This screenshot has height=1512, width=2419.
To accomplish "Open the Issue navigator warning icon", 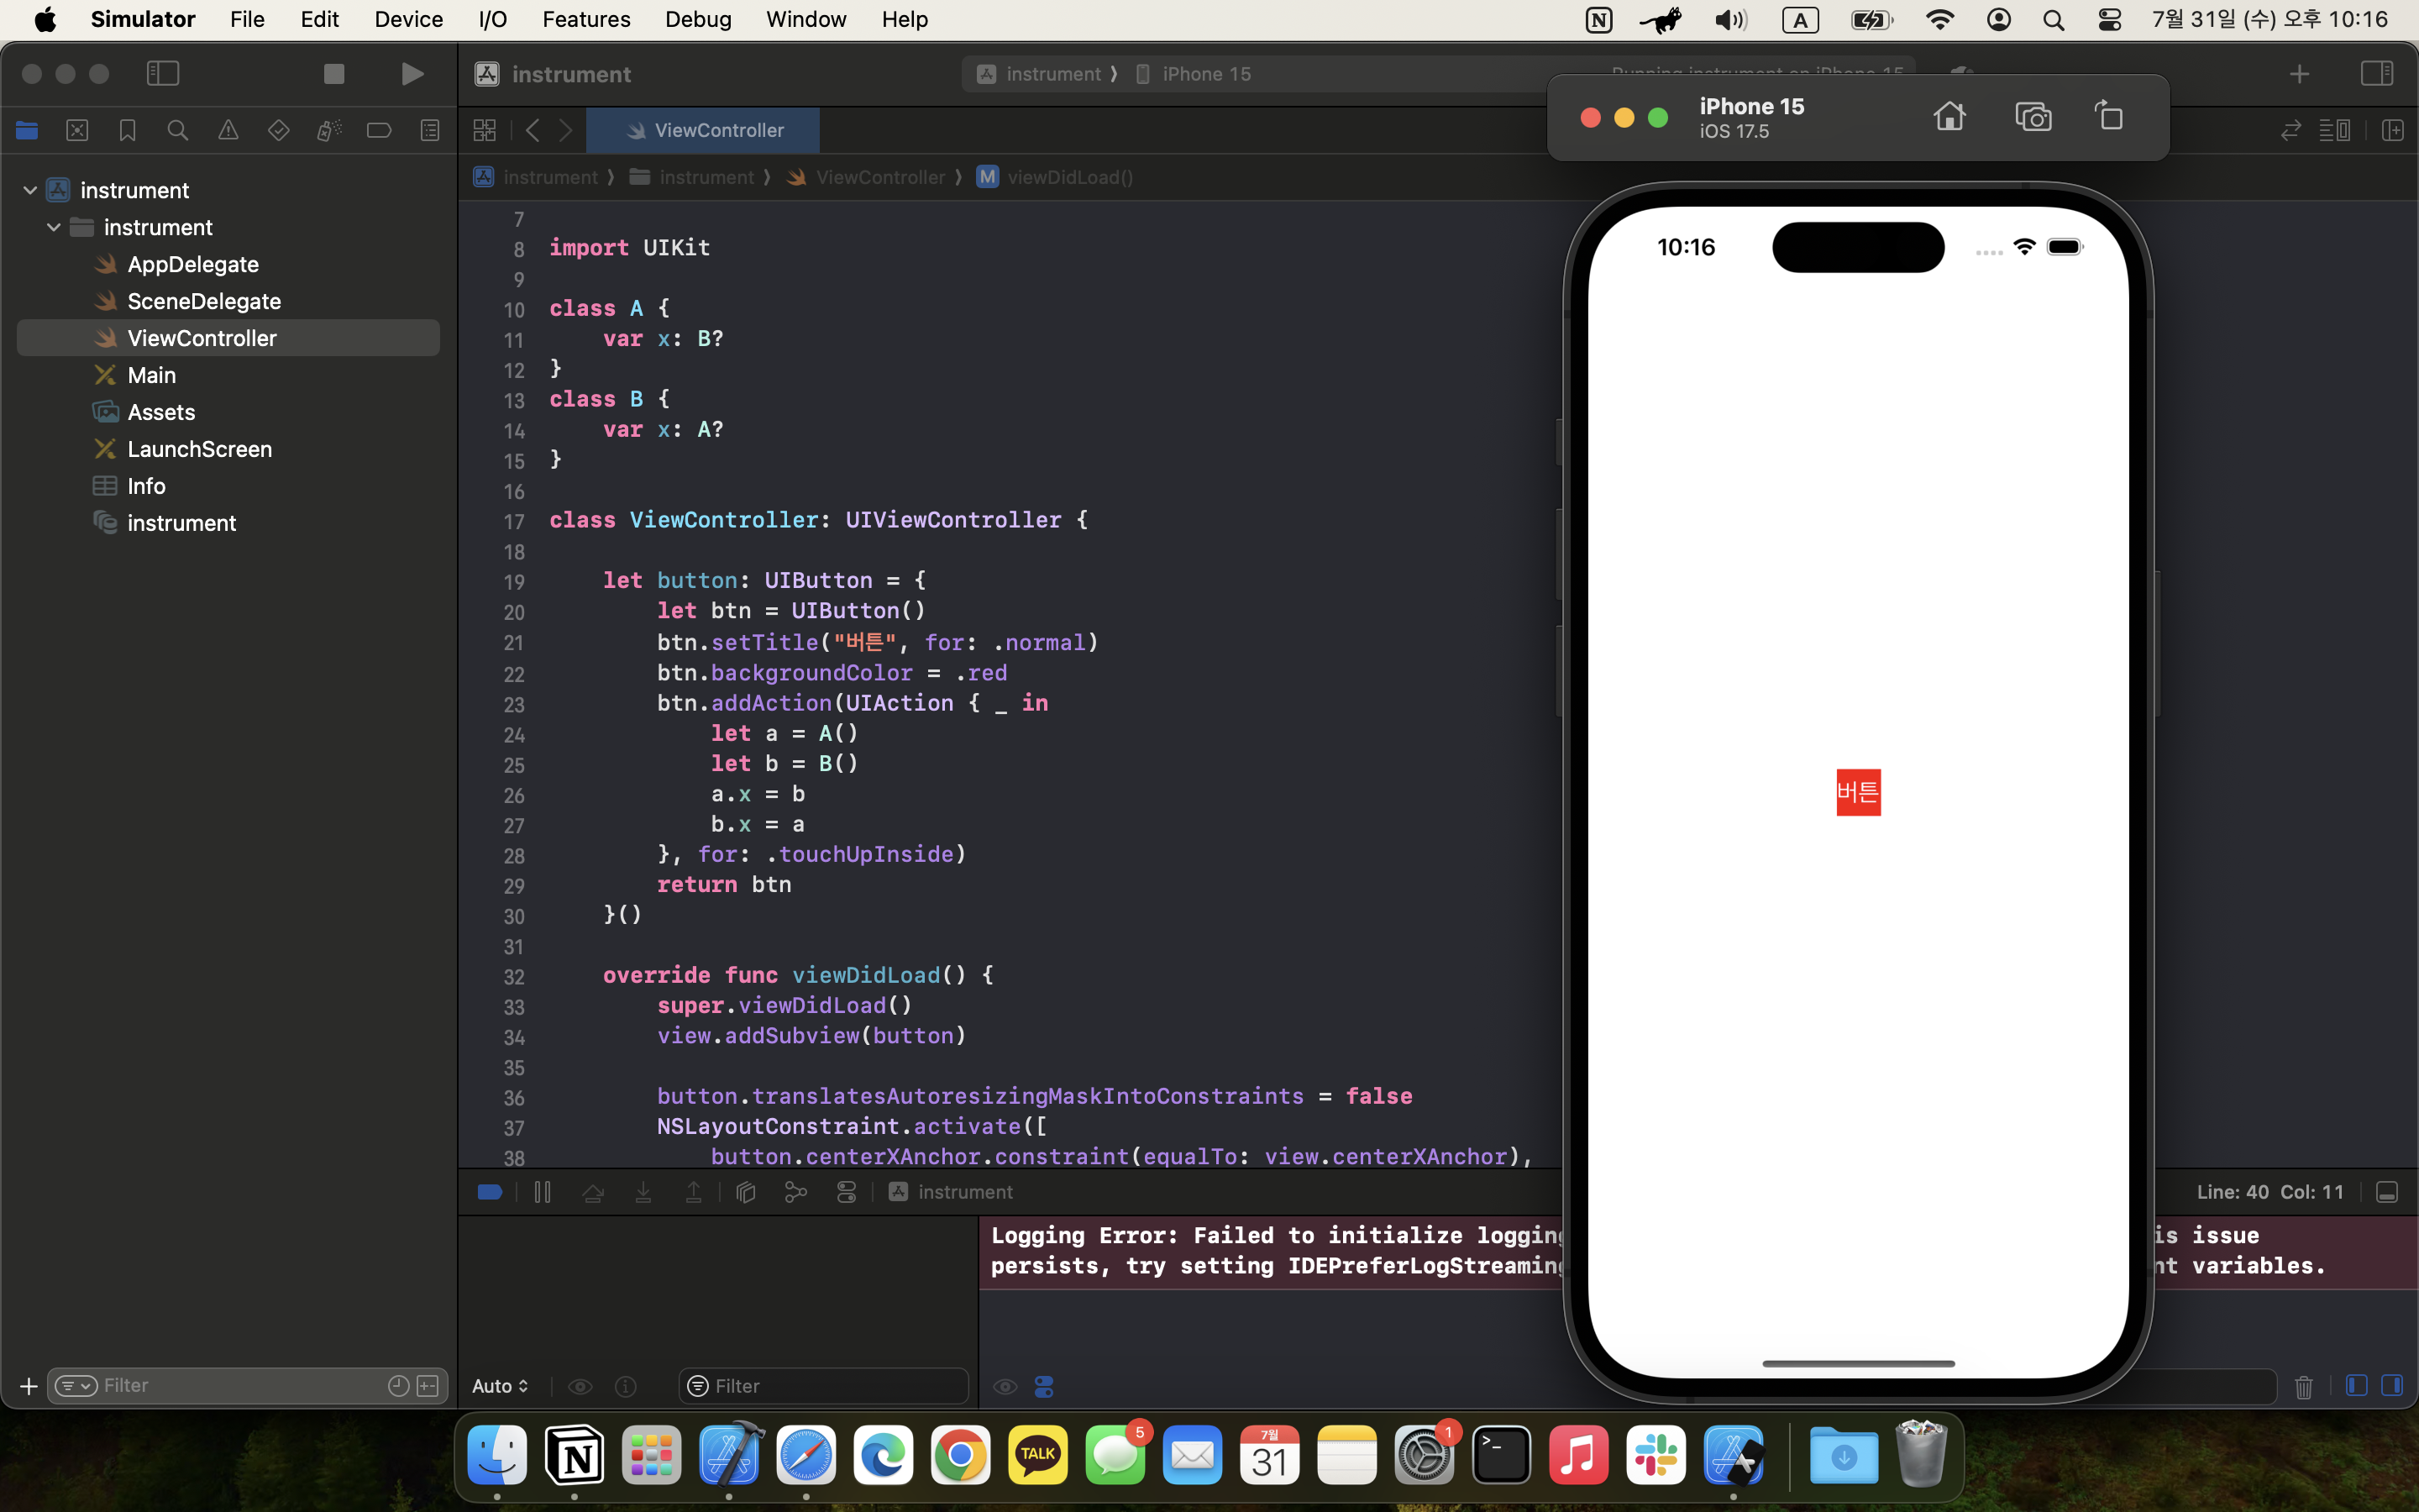I will pyautogui.click(x=228, y=130).
